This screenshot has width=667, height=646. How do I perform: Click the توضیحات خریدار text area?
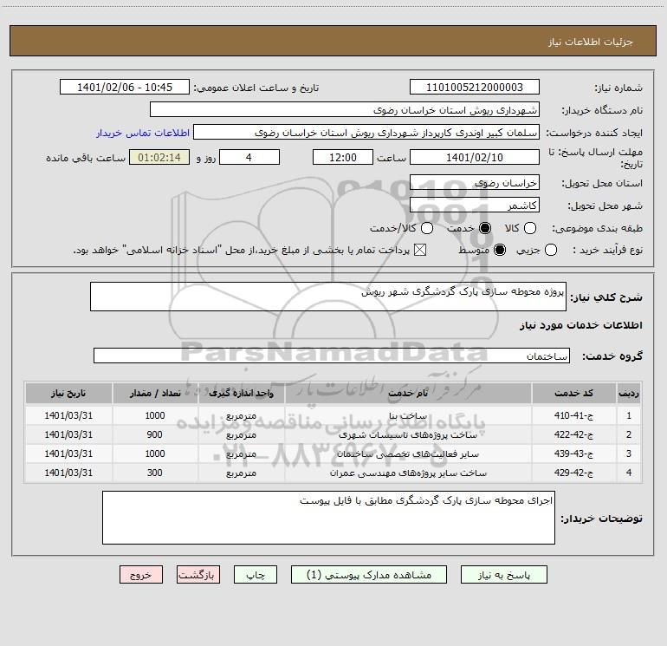[328, 518]
